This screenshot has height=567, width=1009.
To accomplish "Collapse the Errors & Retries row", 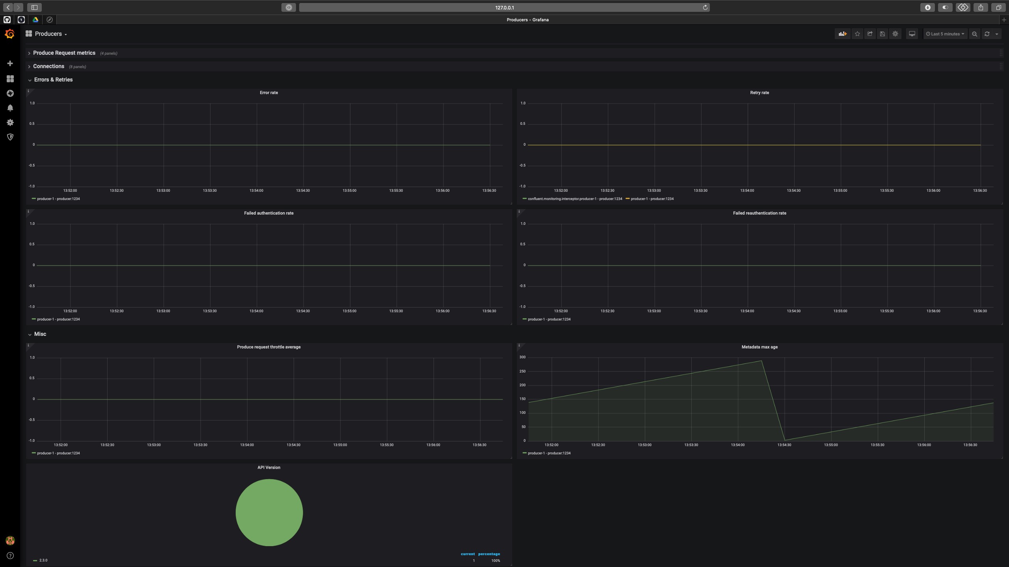I will (53, 80).
